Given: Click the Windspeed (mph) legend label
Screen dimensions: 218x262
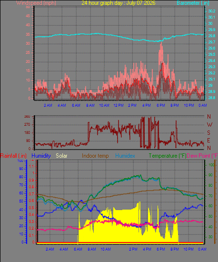Looking at the screenshot, I should (x=36, y=3).
